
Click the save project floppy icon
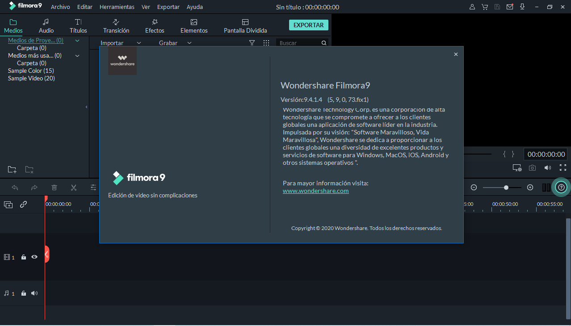coord(497,7)
